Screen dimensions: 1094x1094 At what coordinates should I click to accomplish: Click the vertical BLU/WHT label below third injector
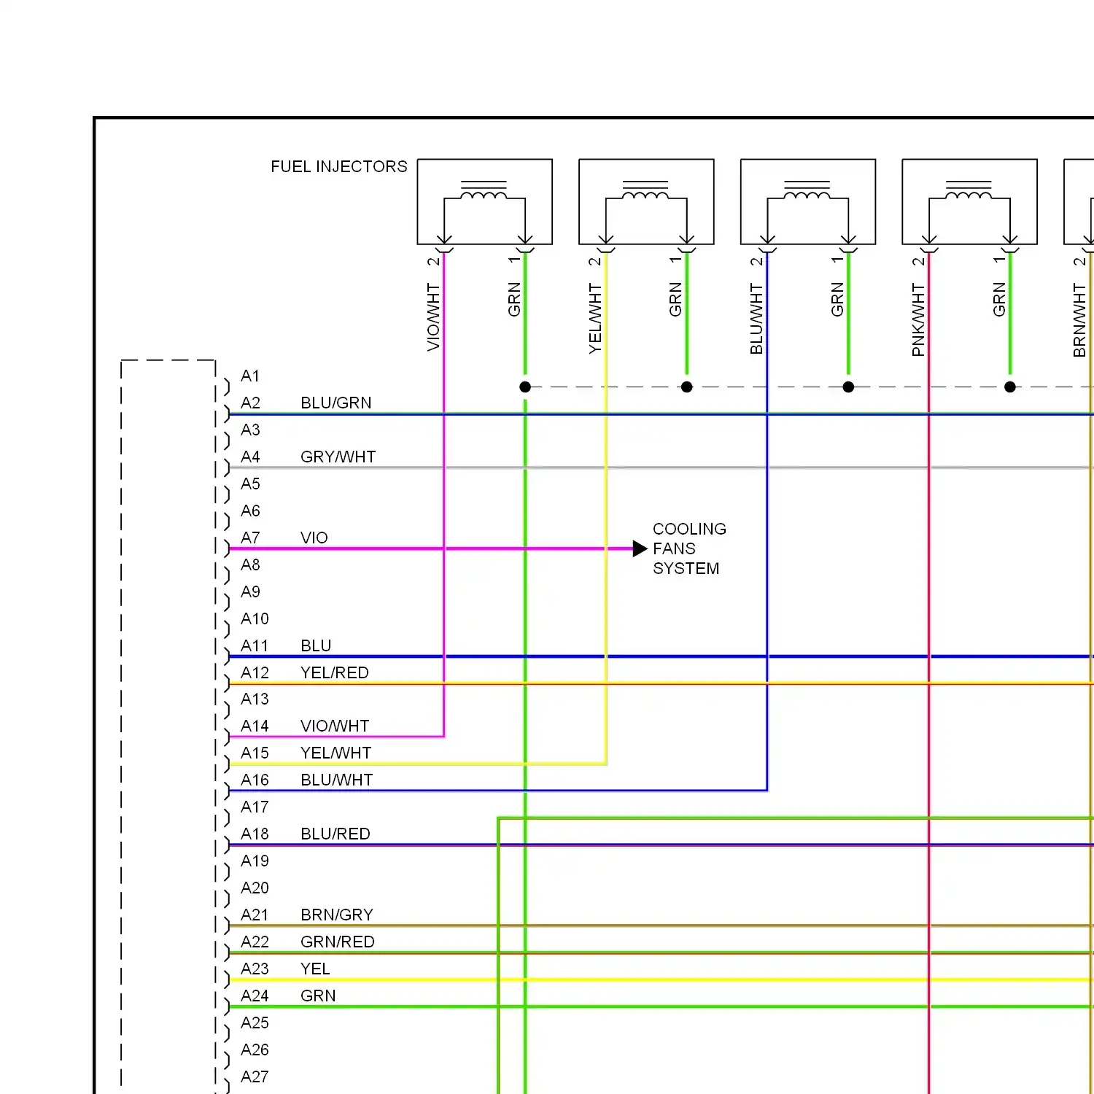[756, 319]
